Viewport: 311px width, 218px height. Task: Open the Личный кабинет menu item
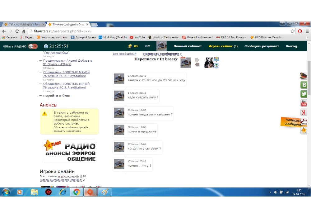187,46
